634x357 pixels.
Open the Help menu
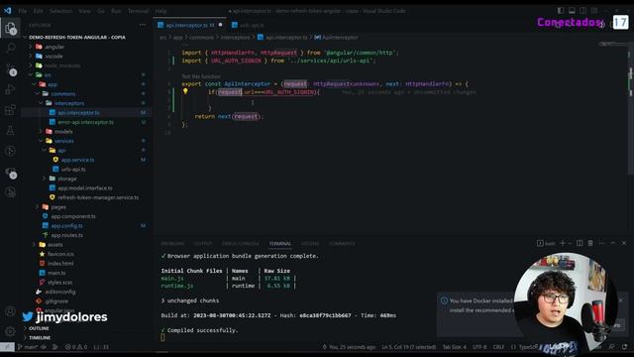pos(160,11)
